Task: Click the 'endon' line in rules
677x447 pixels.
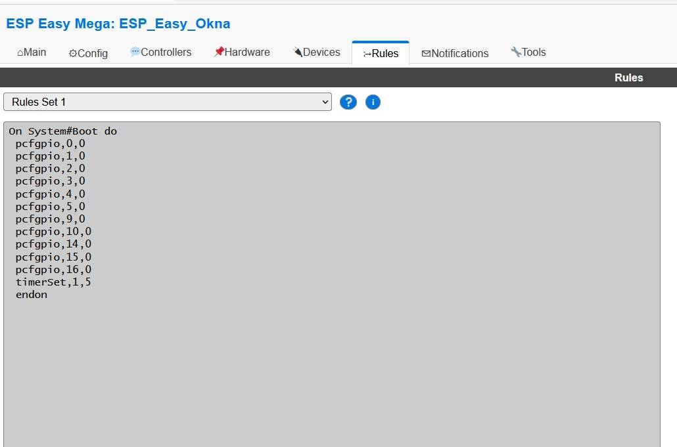Action: (x=32, y=295)
